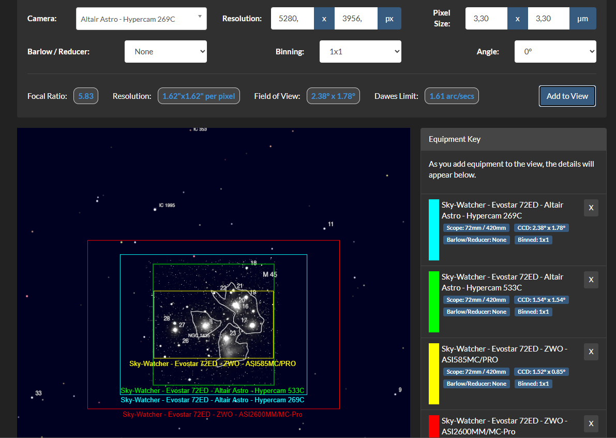Click the Barlow/Reducer: None tag under Hypercam 533C
This screenshot has height=438, width=616.
(476, 311)
